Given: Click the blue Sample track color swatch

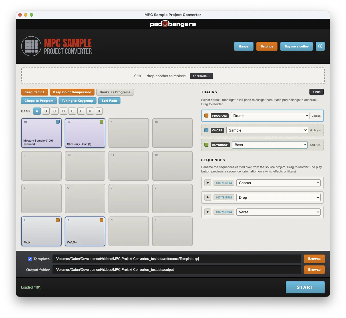Looking at the screenshot, I should point(206,130).
